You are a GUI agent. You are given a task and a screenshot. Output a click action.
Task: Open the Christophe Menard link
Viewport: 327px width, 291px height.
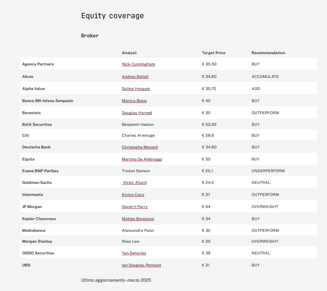[140, 147]
